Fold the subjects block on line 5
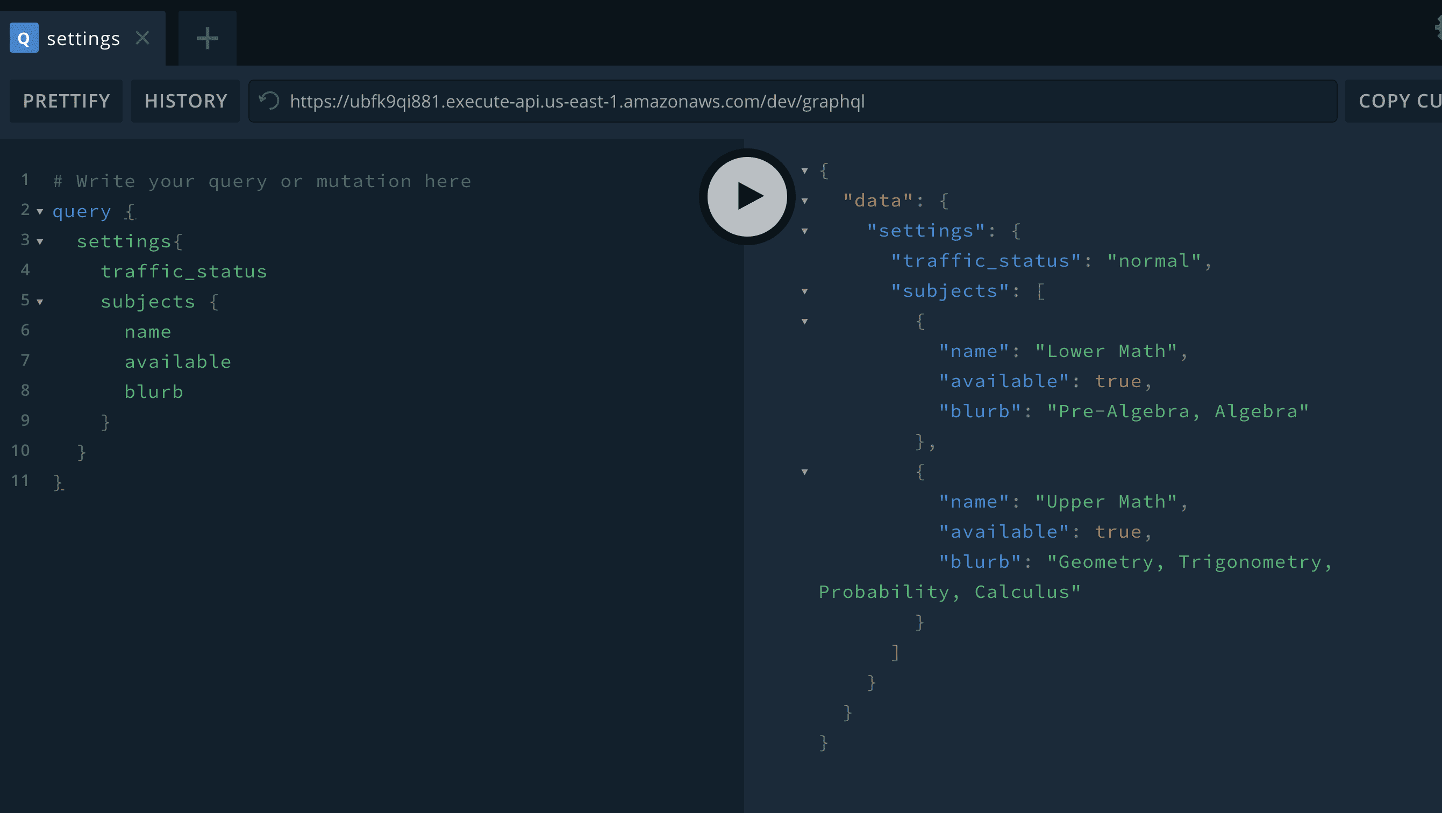This screenshot has height=813, width=1442. 40,302
